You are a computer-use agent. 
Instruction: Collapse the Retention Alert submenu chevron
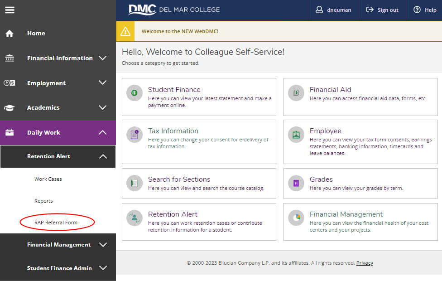coord(103,156)
